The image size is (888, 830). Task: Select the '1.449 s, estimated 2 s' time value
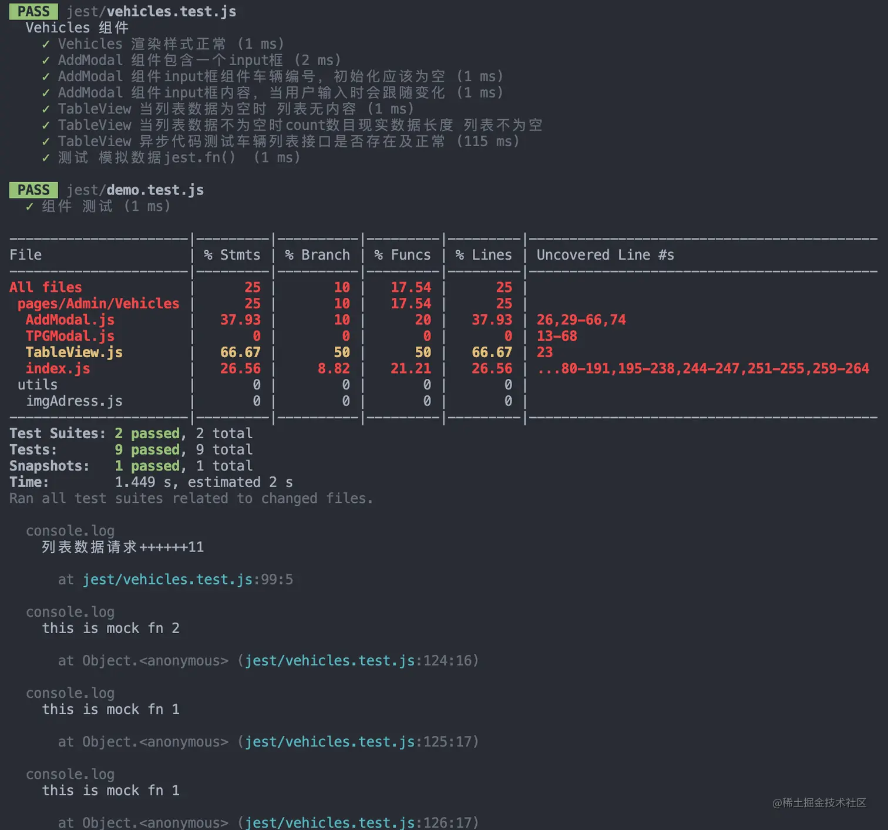click(x=204, y=482)
